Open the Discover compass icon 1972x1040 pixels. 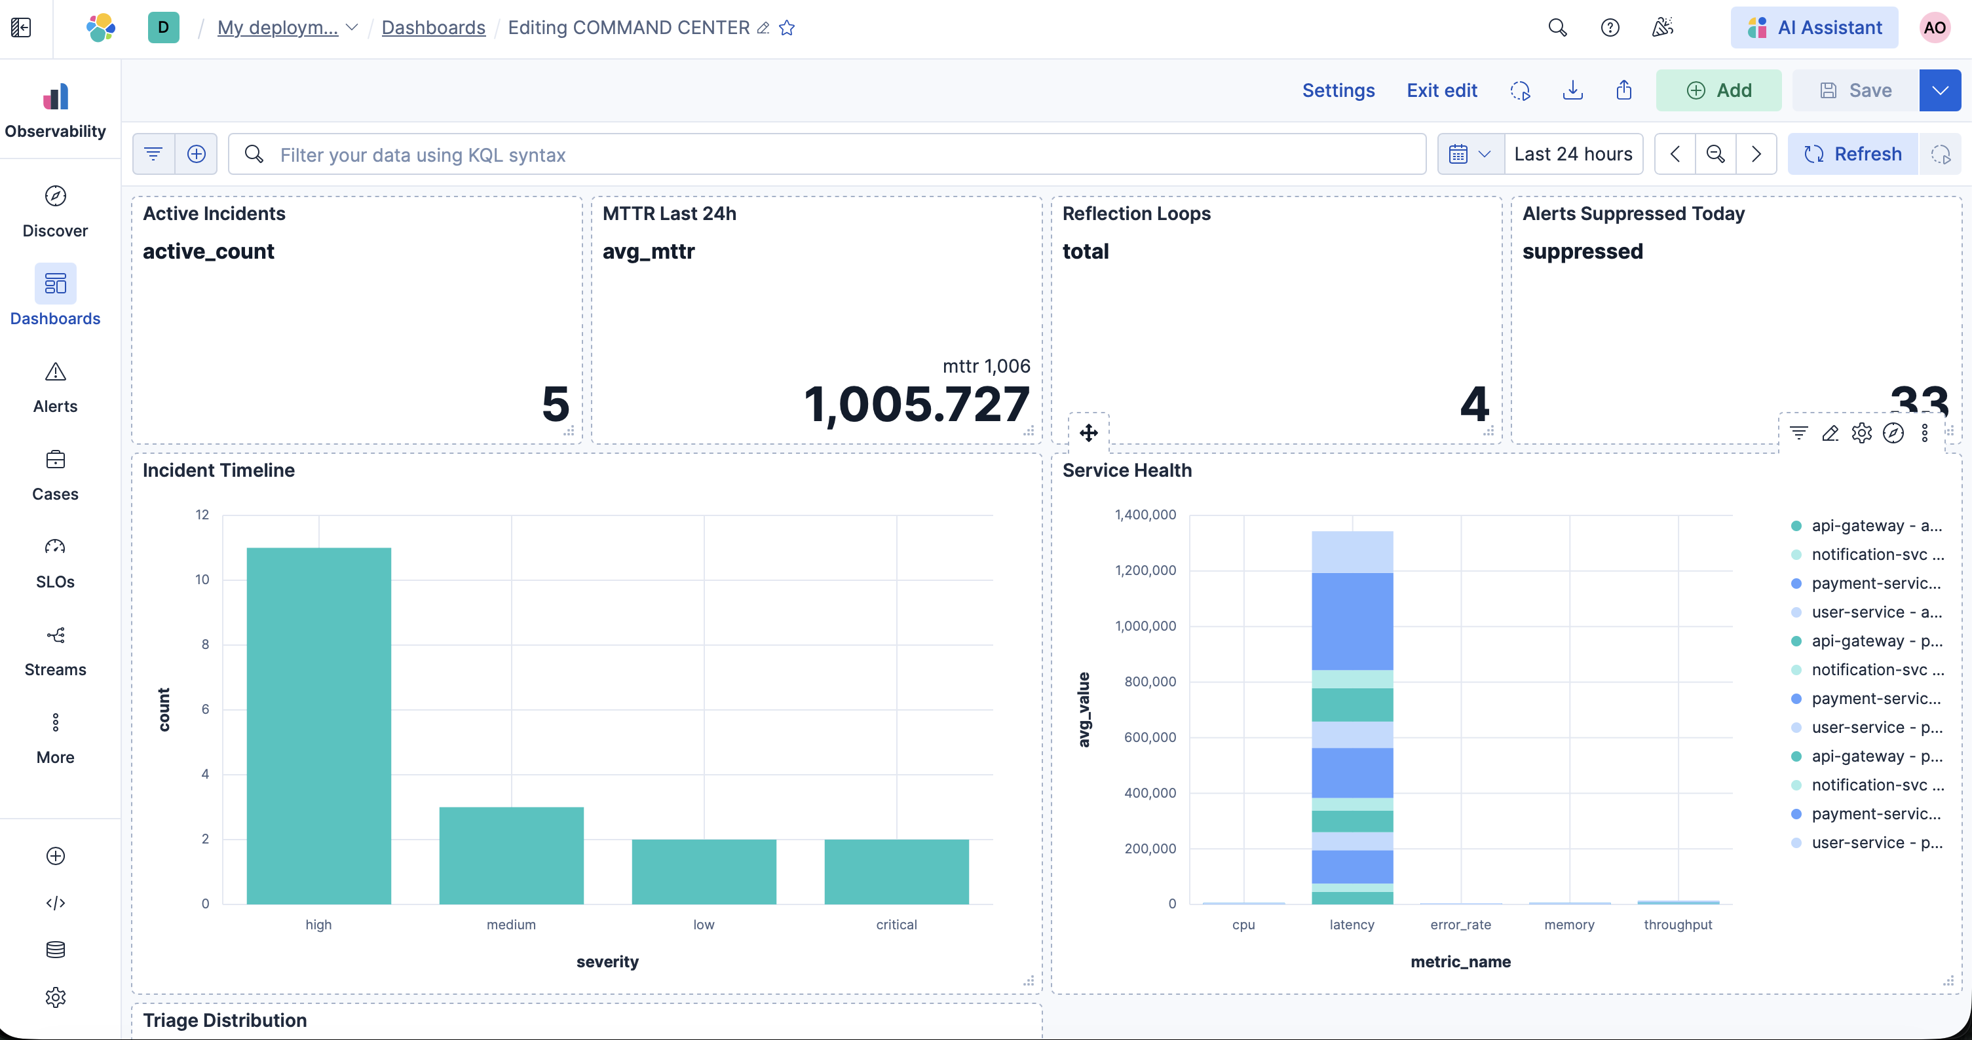pyautogui.click(x=55, y=196)
